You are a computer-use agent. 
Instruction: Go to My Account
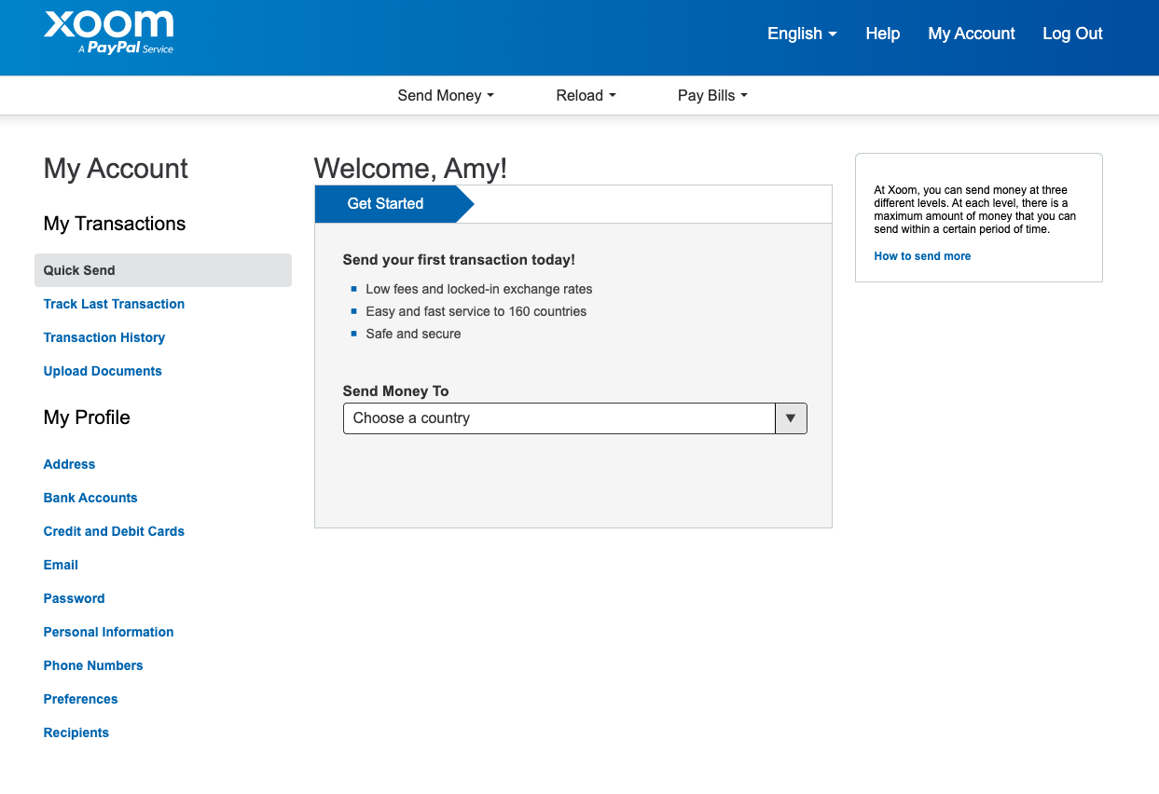[x=971, y=34]
